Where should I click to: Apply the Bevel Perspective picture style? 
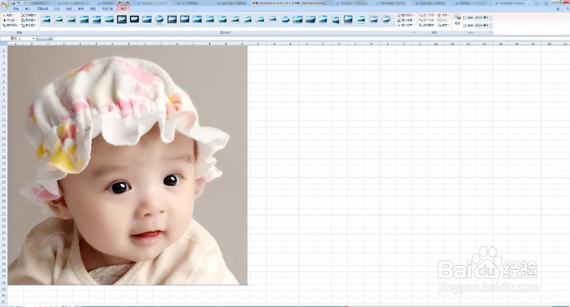tap(311, 19)
